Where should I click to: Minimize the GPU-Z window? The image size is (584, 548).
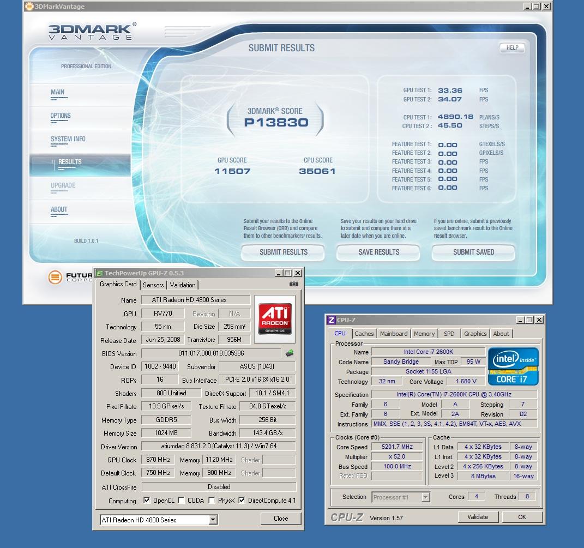coord(279,273)
